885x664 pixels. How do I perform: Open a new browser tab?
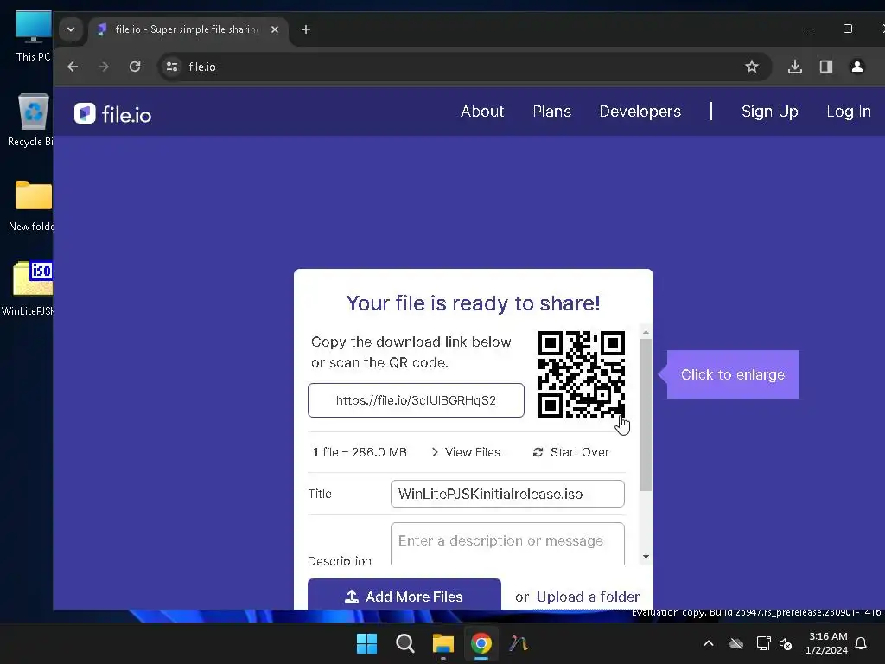(305, 29)
